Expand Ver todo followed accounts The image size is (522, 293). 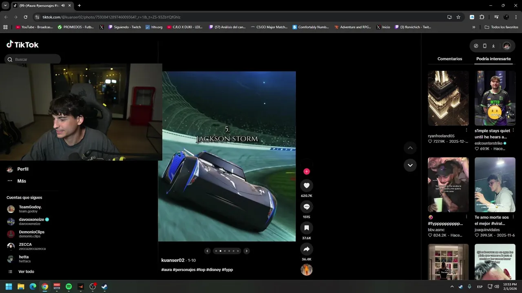(20, 271)
